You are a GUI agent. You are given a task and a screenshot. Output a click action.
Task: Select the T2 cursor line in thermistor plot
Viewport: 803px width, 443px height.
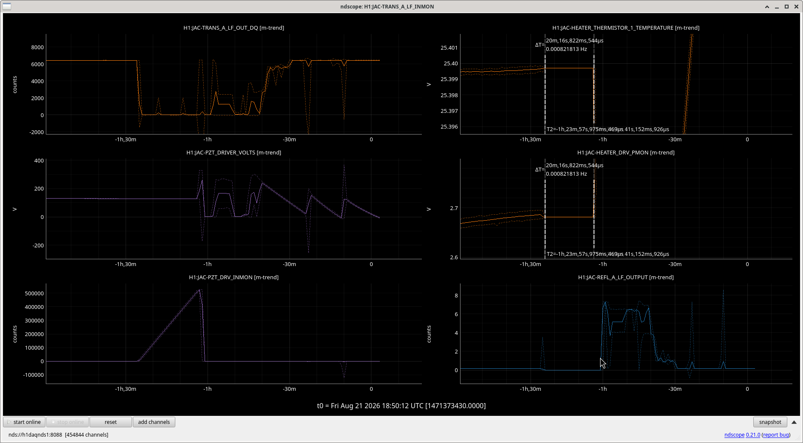(x=545, y=85)
